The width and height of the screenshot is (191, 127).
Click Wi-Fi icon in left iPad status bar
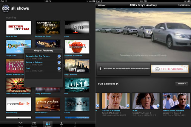(6, 1)
